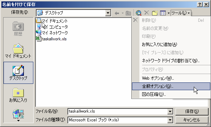Expand the ファイルの種類 dropdown arrow

point(170,120)
